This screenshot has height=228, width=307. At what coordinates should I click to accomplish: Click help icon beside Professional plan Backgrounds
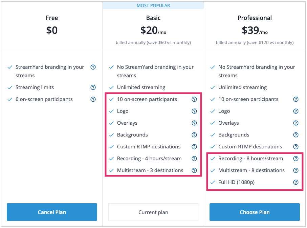(x=296, y=135)
